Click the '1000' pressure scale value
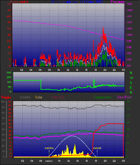Image resolution: width=140 pixels, height=165 pixels. [x=130, y=35]
